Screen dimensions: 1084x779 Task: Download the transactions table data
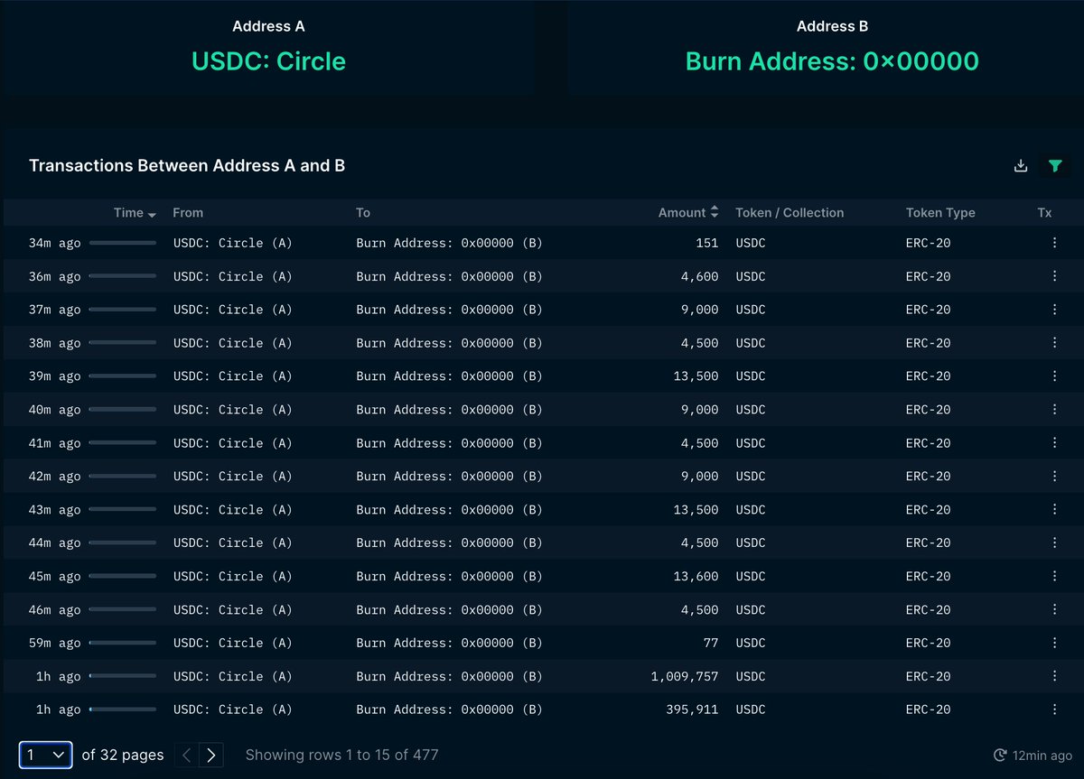tap(1021, 165)
